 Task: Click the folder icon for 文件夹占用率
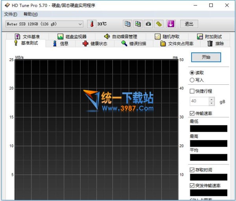tap(163, 44)
